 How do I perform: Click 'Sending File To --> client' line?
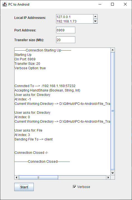(33, 139)
